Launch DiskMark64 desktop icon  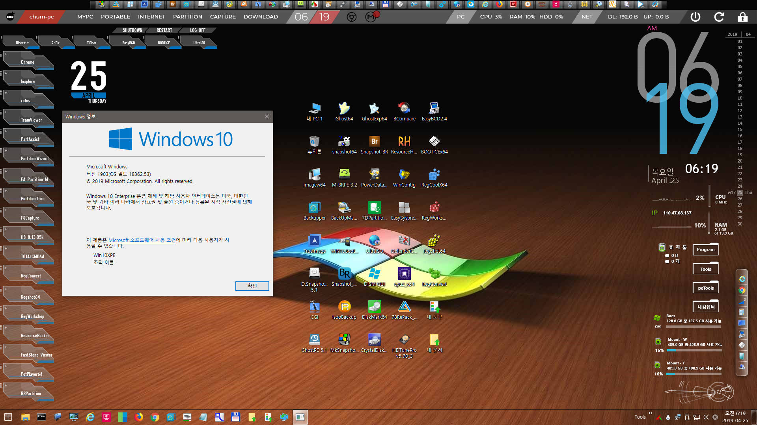click(374, 310)
